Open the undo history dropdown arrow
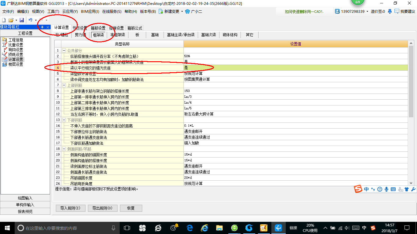 click(36, 20)
